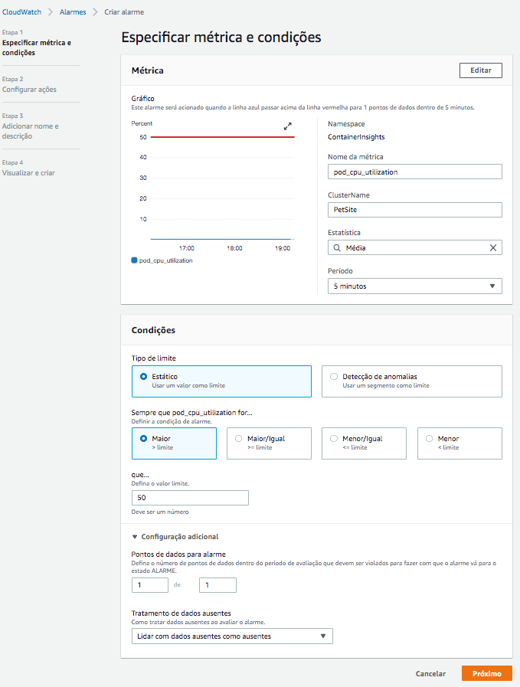This screenshot has width=520, height=687.
Task: Select Detecção de anomalias threshold type
Action: [x=412, y=381]
